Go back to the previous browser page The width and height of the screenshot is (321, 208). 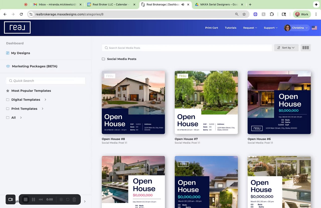(5, 14)
